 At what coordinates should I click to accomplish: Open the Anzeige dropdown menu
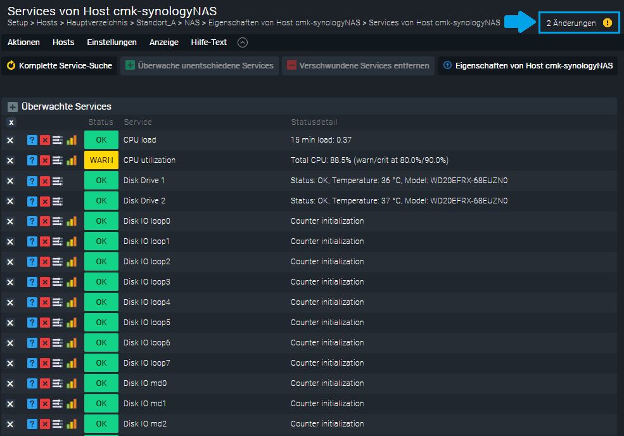click(x=163, y=42)
